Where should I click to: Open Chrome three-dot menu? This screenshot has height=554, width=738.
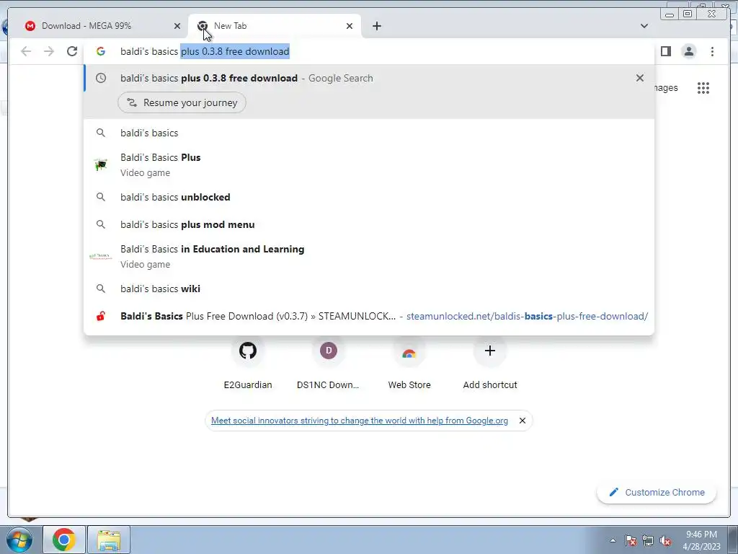tap(712, 51)
